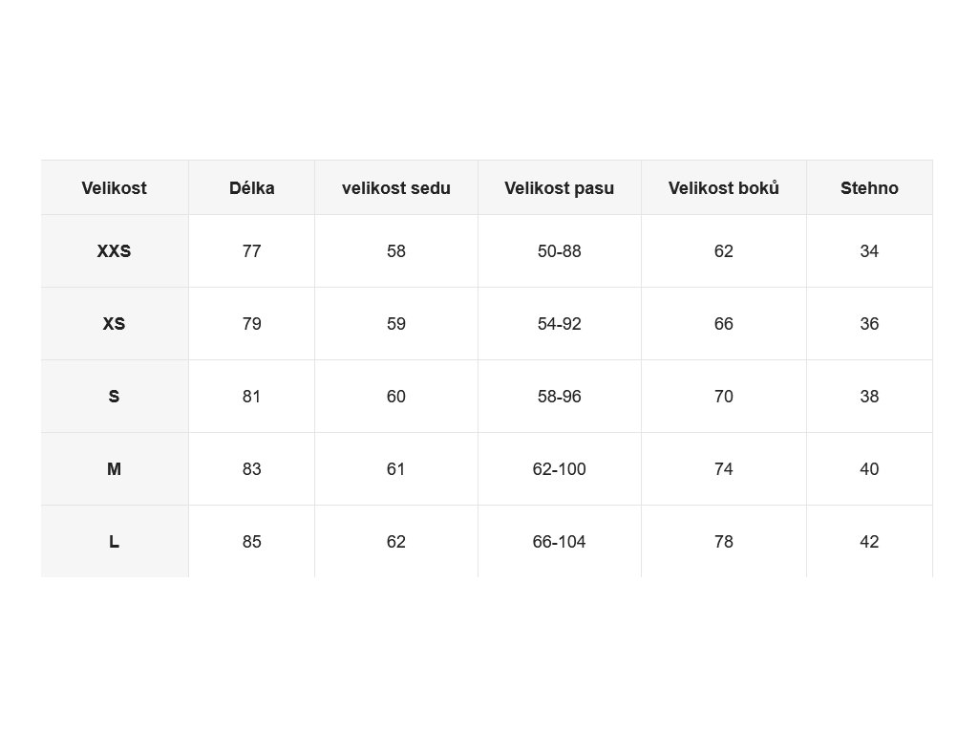Click the S size row label
This screenshot has width=978, height=734.
pos(115,397)
